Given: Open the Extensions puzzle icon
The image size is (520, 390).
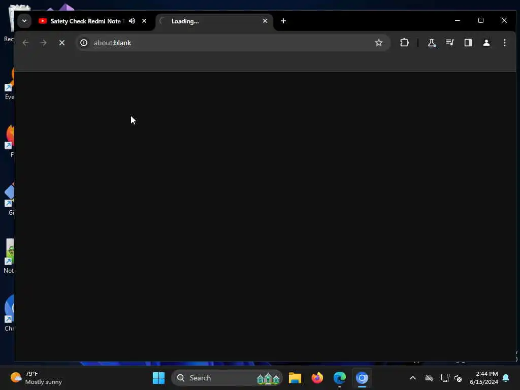Looking at the screenshot, I should click(404, 43).
